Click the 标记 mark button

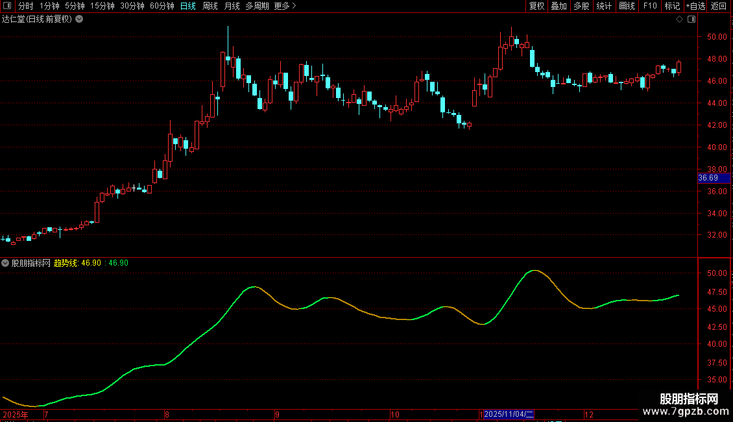pyautogui.click(x=672, y=6)
